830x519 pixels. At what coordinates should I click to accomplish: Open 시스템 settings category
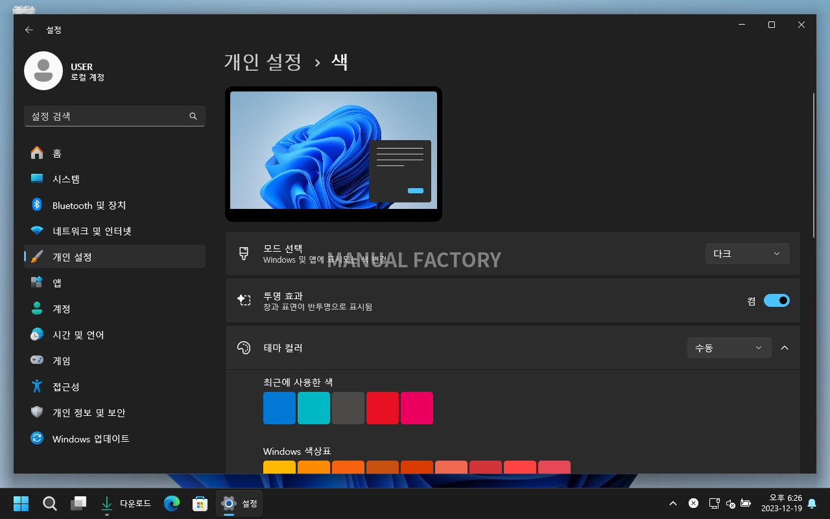(115, 179)
